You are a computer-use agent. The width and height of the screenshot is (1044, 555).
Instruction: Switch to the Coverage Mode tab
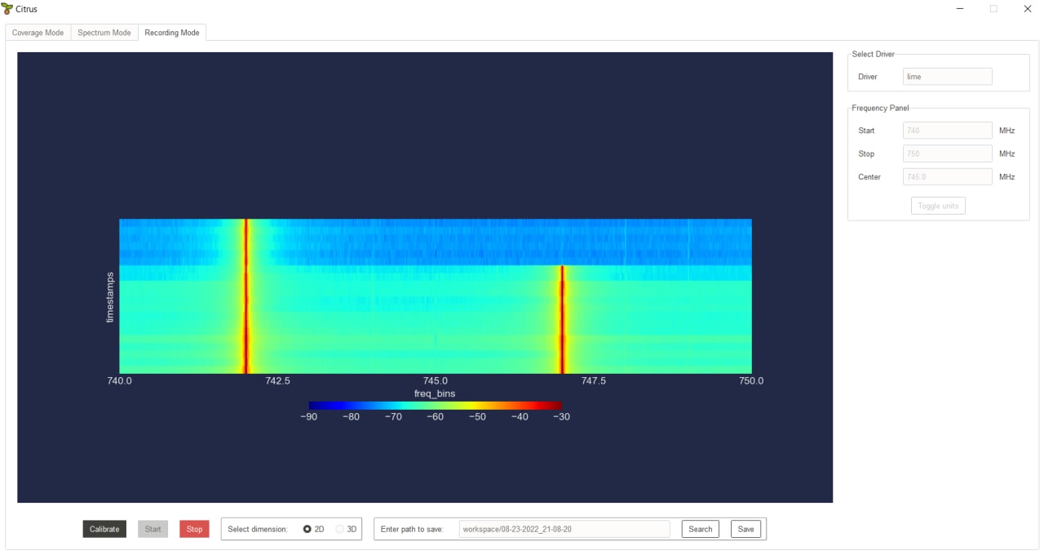click(38, 33)
